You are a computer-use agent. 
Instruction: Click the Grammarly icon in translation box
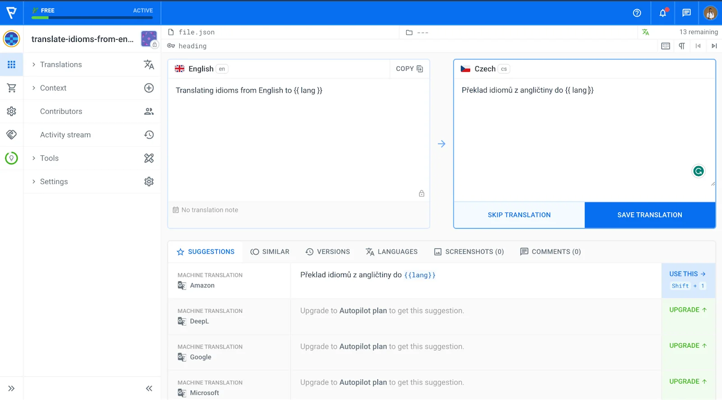698,171
